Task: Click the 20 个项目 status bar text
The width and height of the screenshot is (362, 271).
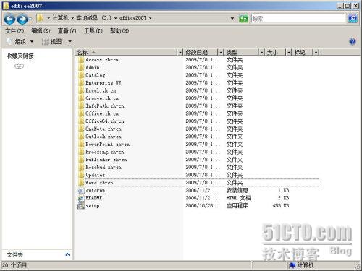Action: [14, 265]
